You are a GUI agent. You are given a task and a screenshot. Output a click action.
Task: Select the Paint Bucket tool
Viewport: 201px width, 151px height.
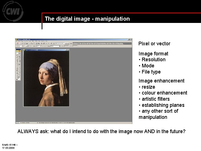pos(17,61)
